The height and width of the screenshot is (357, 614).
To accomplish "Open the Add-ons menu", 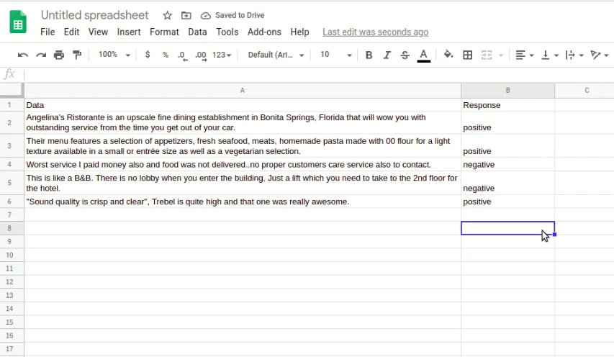I will (264, 32).
